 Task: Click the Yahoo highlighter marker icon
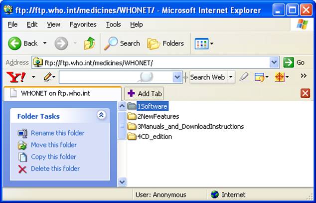click(244, 77)
